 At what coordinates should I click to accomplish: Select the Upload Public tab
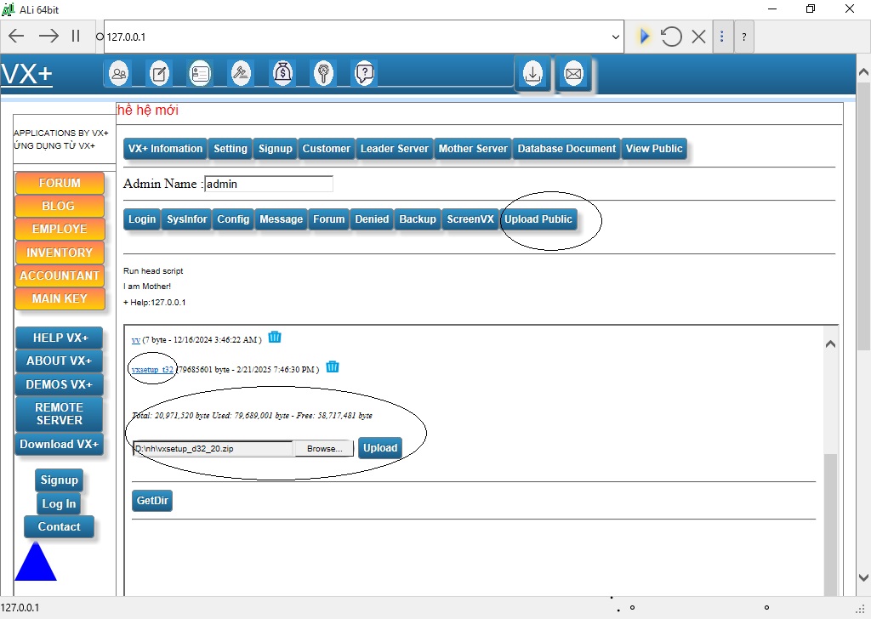(538, 219)
